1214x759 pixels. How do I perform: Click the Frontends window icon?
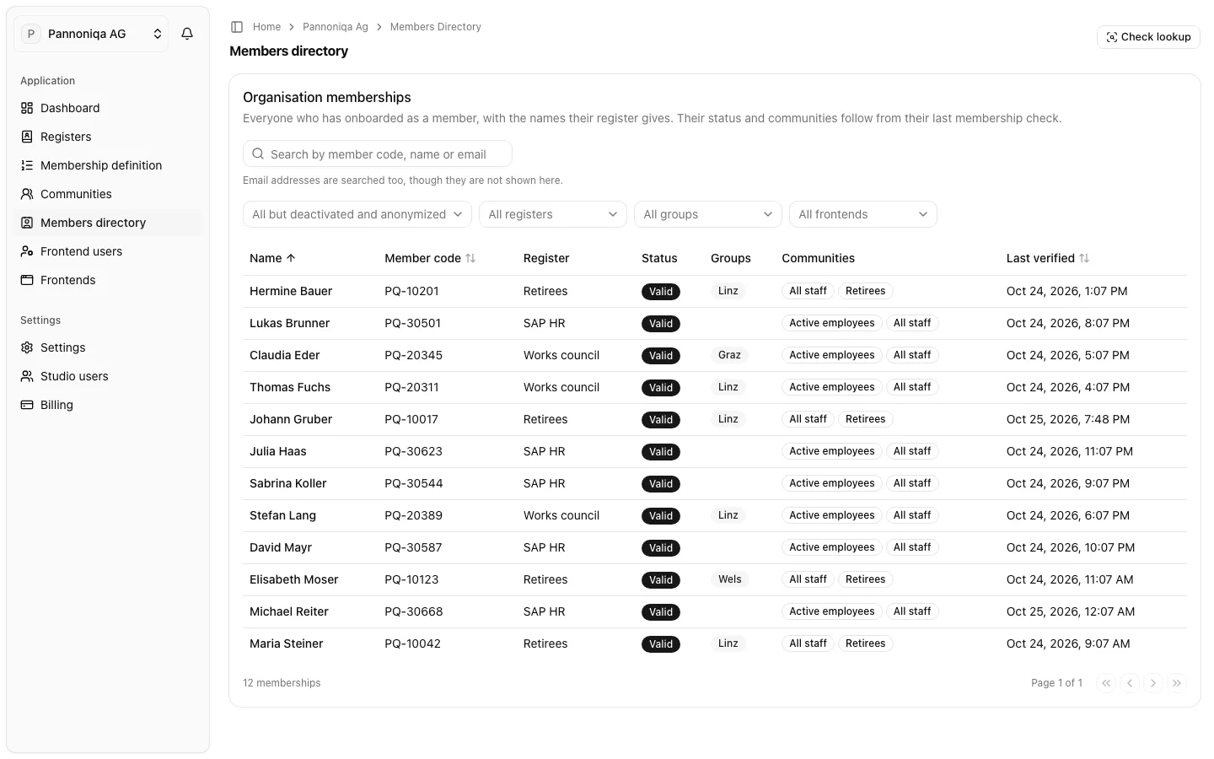[27, 280]
